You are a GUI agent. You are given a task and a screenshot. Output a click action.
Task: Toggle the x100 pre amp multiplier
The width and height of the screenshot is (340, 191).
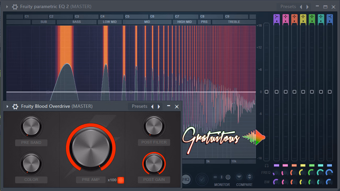(121, 180)
